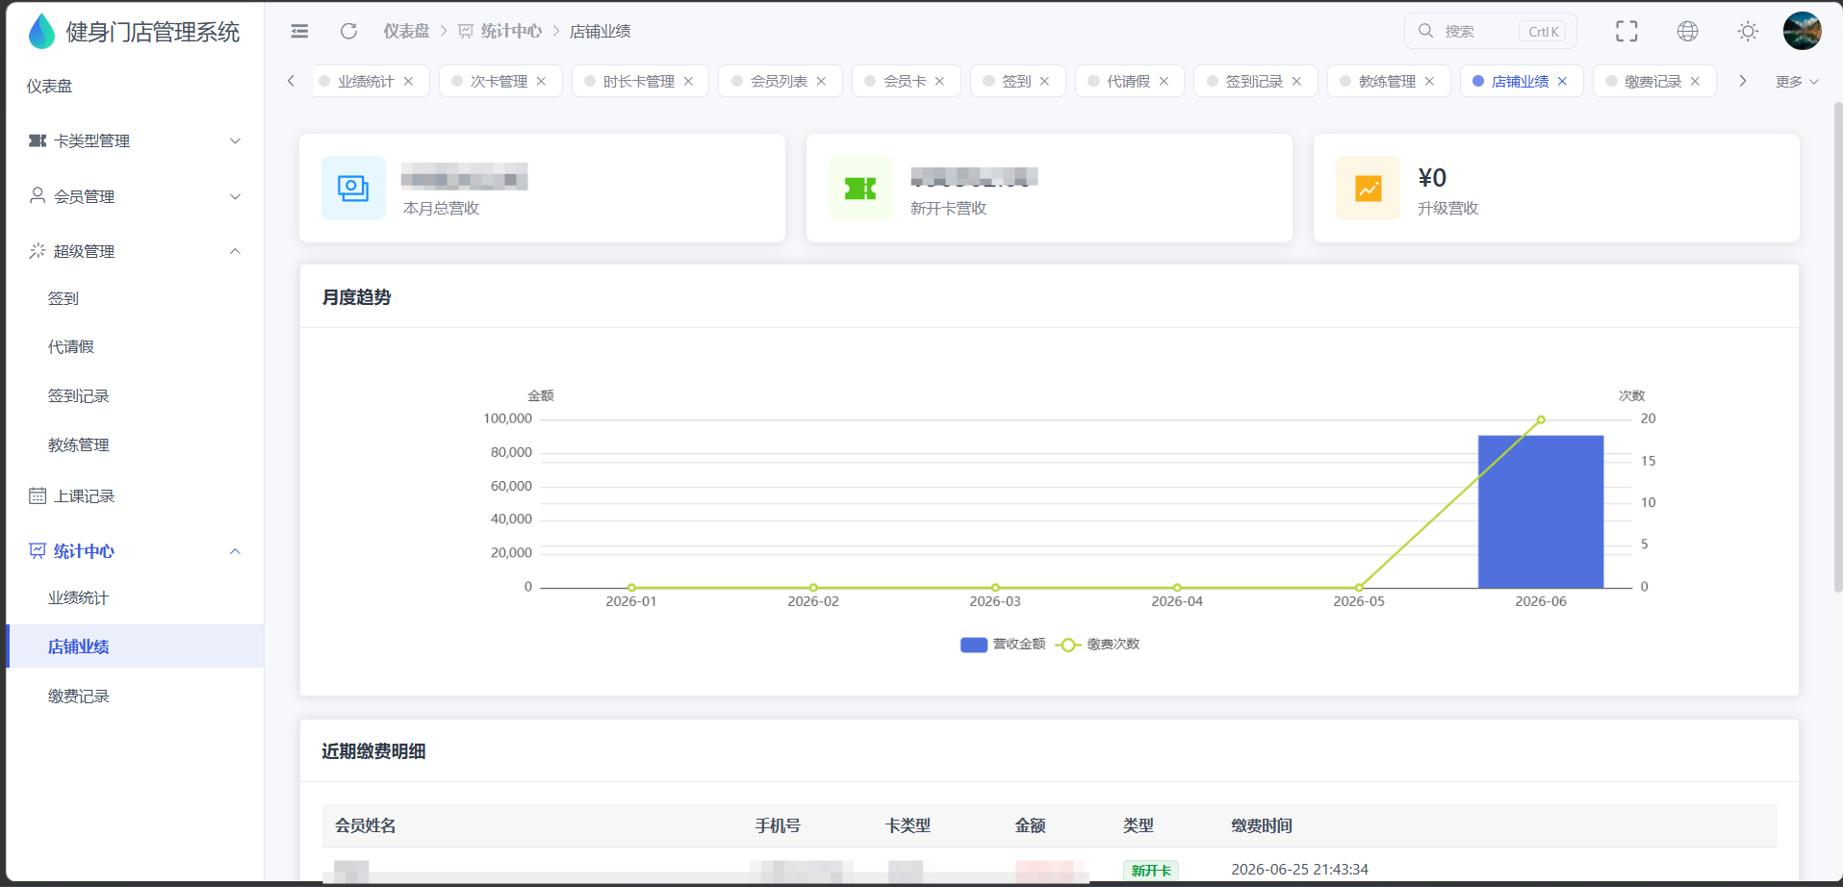1843x887 pixels.
Task: Toggle light/dark theme sun icon
Action: point(1748,32)
